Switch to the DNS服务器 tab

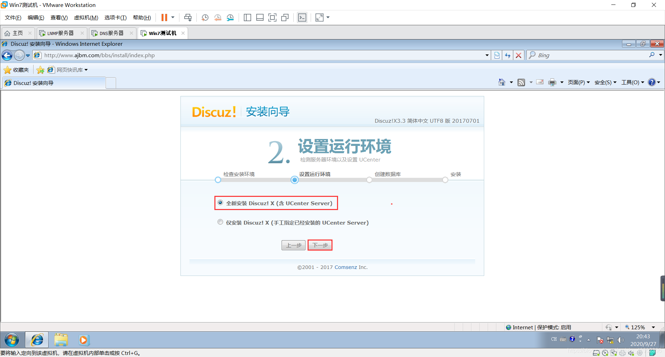click(112, 33)
